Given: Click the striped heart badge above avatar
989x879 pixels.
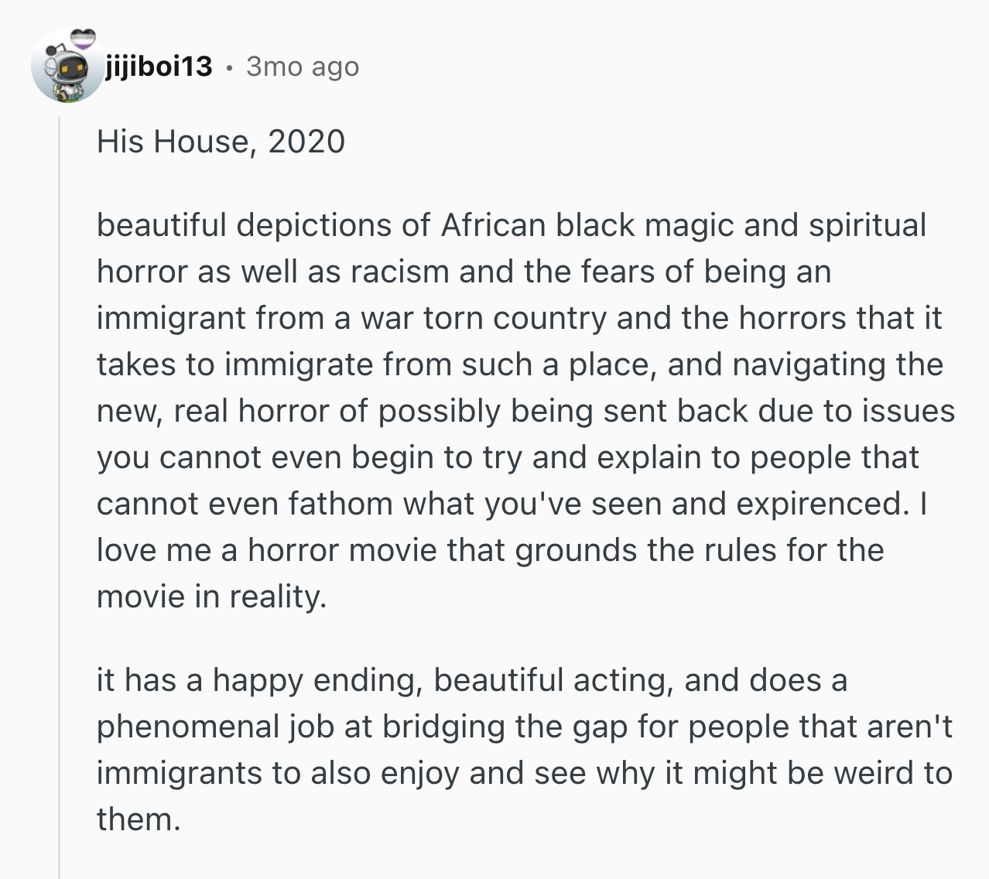Looking at the screenshot, I should click(84, 38).
